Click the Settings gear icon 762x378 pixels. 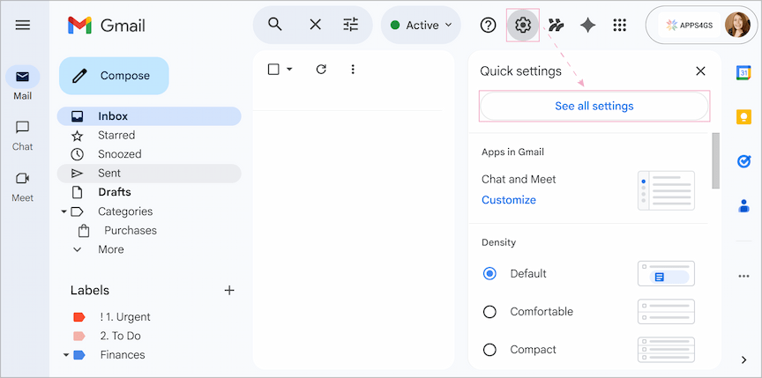[x=523, y=25]
